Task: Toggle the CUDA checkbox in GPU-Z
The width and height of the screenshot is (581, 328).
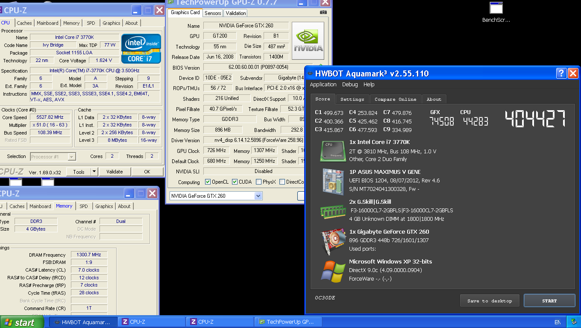Action: (x=235, y=182)
